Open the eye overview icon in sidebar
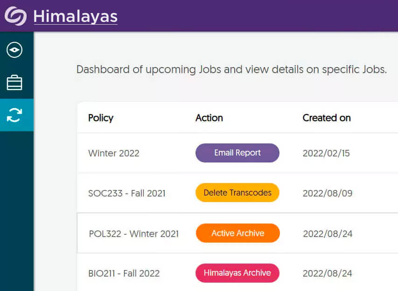 pyautogui.click(x=14, y=50)
